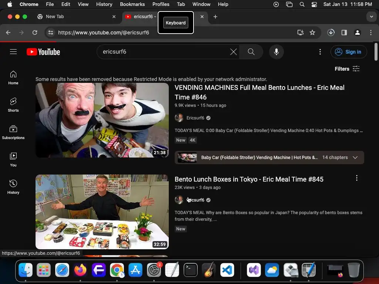The height and width of the screenshot is (284, 379).
Task: Click the channel avatar for video #845
Action: (x=179, y=200)
